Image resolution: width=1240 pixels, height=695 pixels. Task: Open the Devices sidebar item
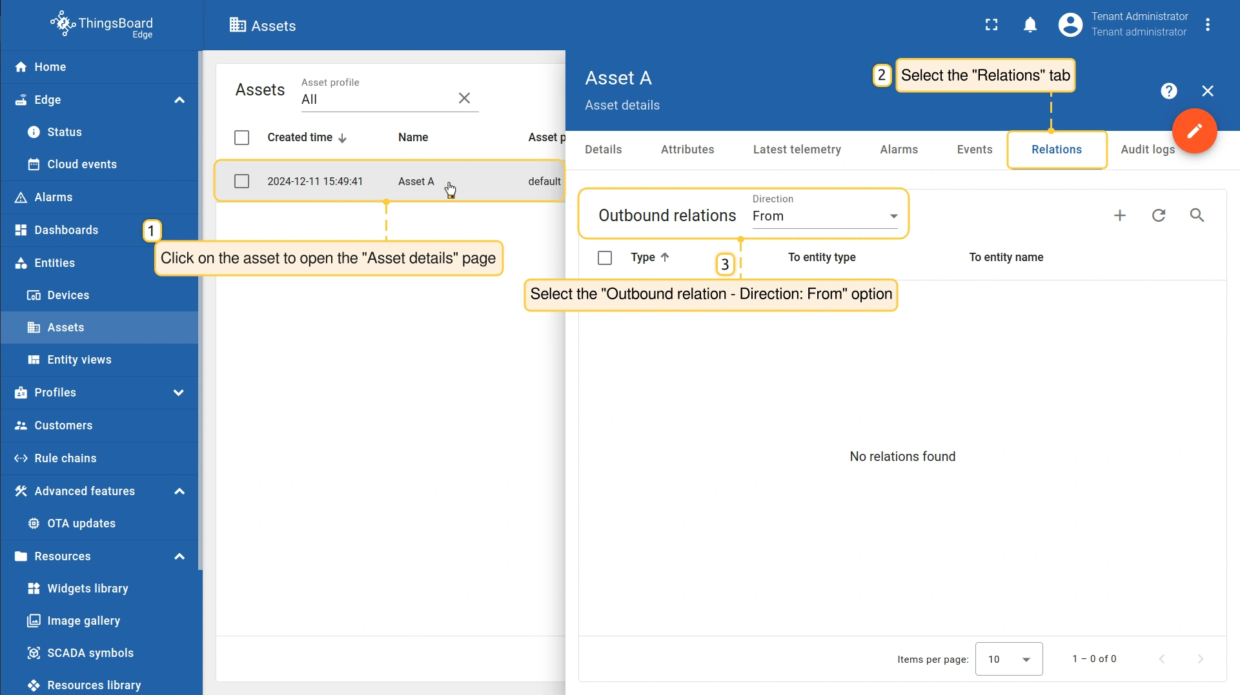(68, 295)
